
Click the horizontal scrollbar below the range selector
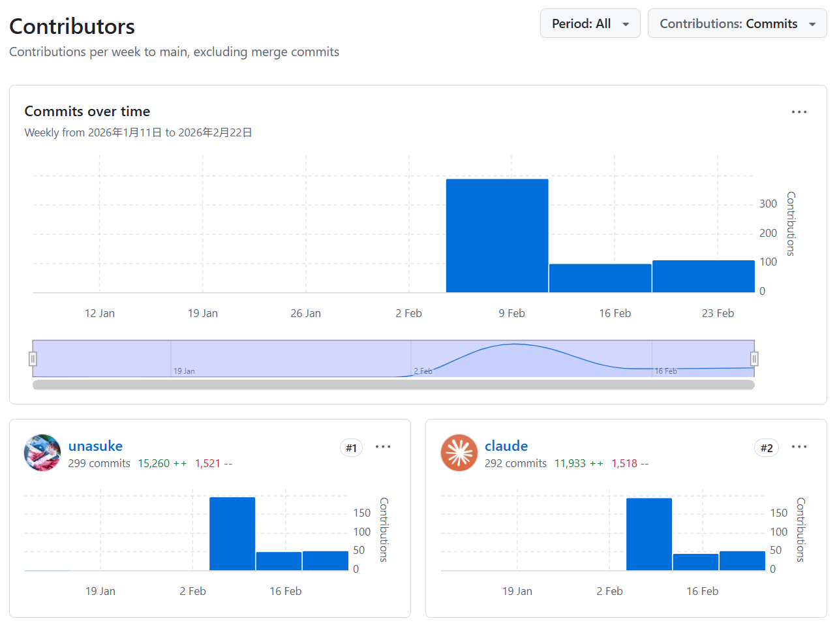coord(393,385)
